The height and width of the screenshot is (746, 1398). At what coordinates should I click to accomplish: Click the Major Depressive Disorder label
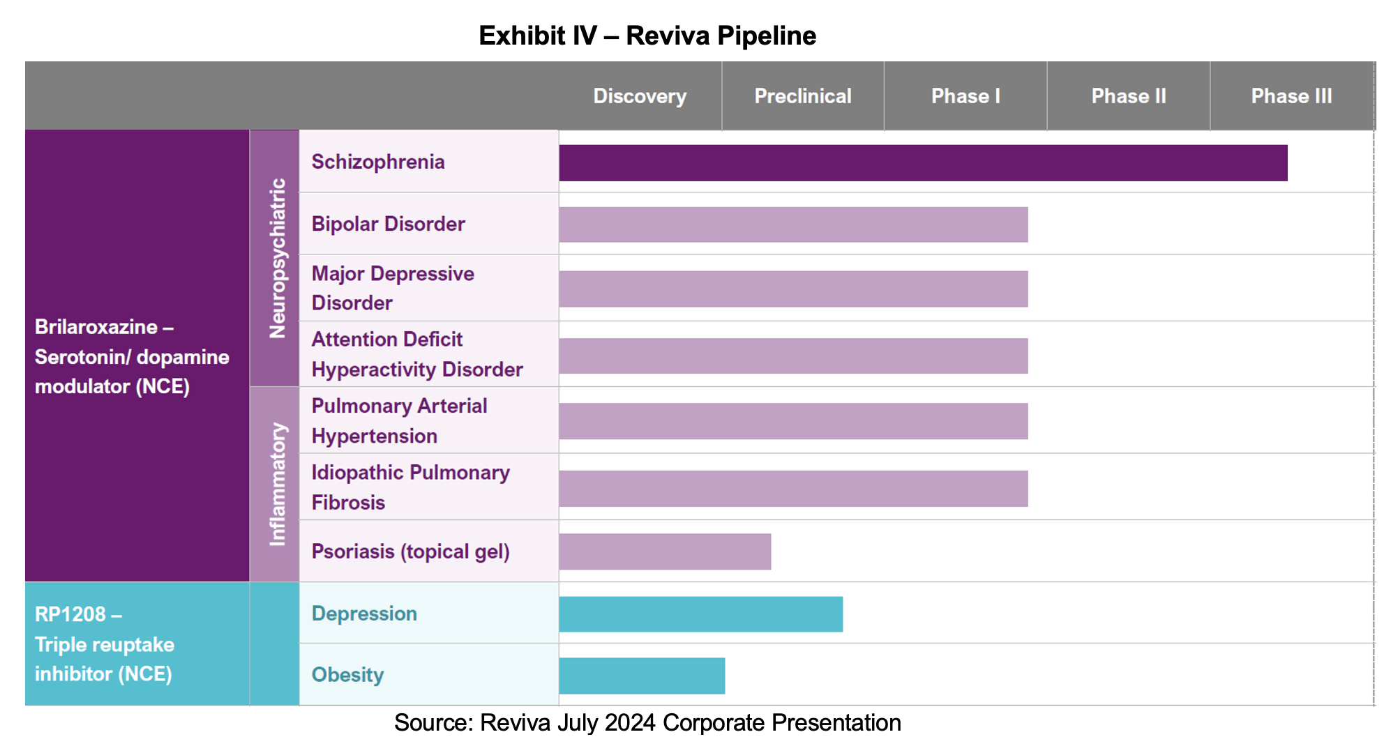(x=393, y=288)
